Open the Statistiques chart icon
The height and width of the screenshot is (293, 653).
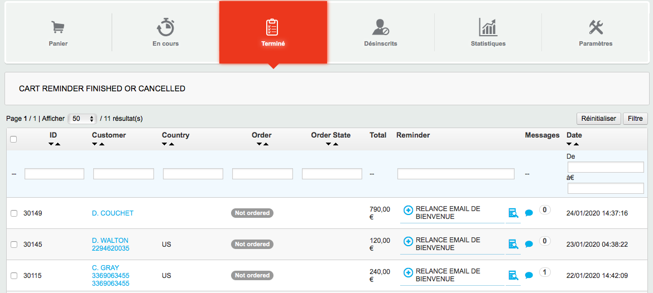[488, 27]
